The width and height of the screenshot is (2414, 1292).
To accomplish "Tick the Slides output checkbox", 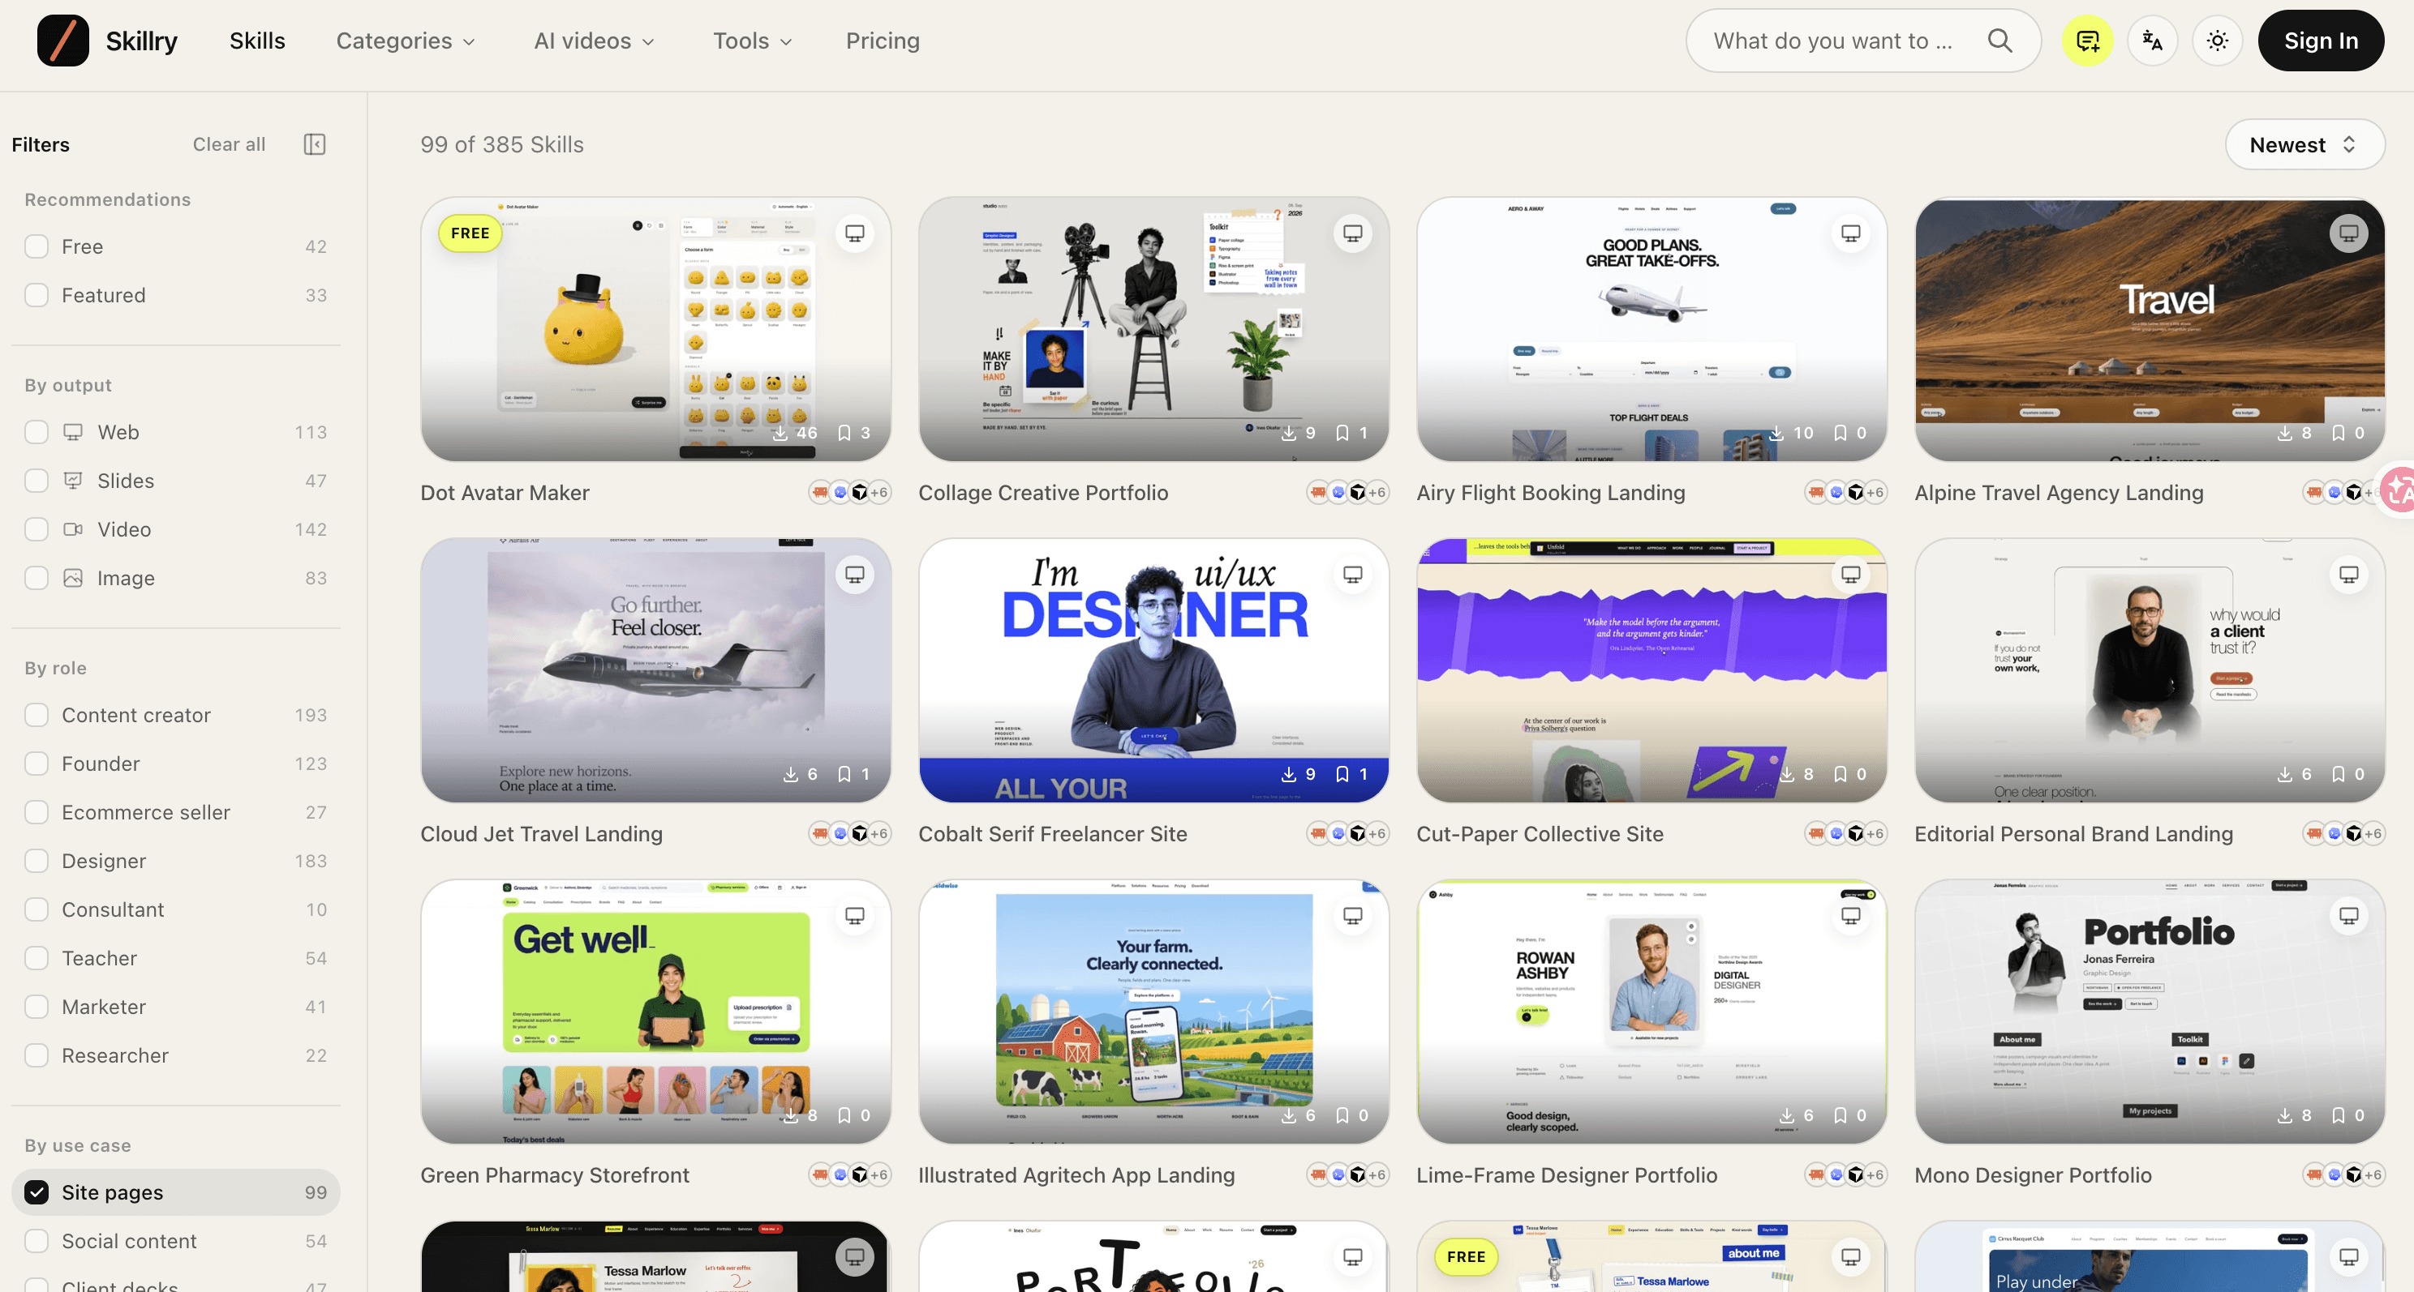I will point(37,481).
